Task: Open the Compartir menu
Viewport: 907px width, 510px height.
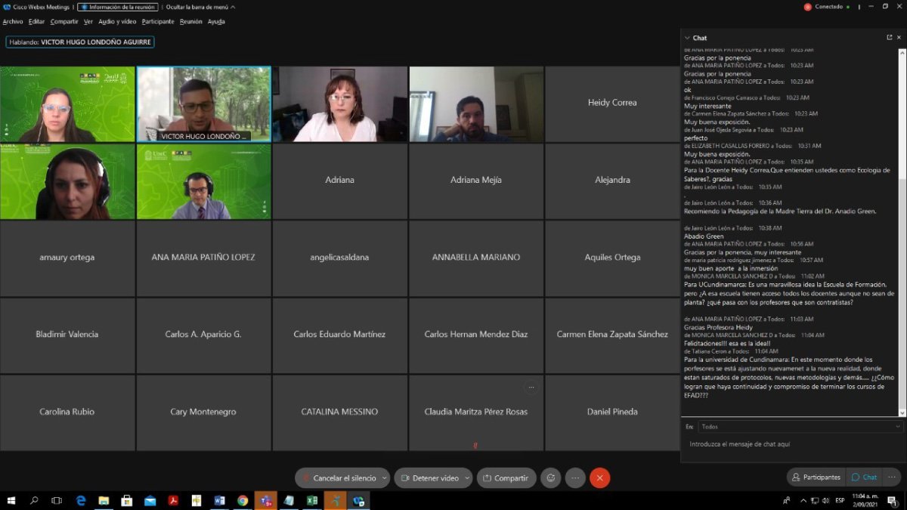Action: [64, 21]
